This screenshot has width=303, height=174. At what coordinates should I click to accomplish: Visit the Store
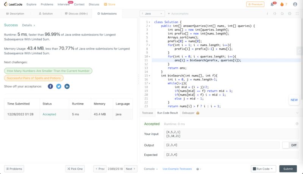tap(109, 4)
